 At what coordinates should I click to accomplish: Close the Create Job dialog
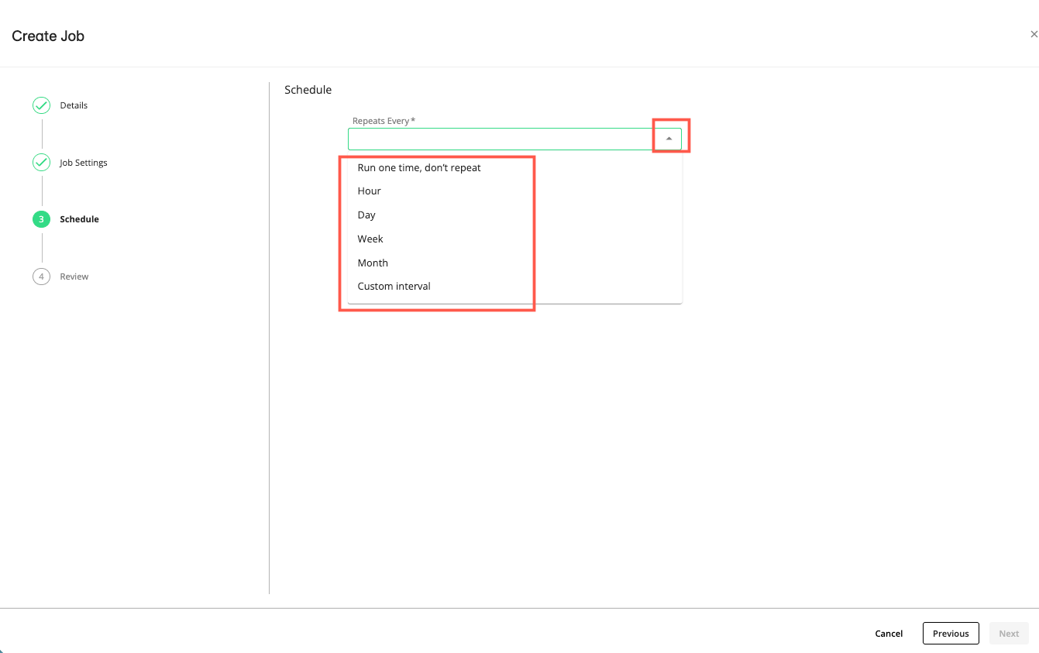pos(1034,34)
